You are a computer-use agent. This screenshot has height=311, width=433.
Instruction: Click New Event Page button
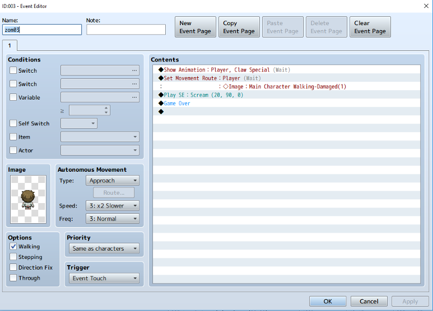pyautogui.click(x=195, y=27)
